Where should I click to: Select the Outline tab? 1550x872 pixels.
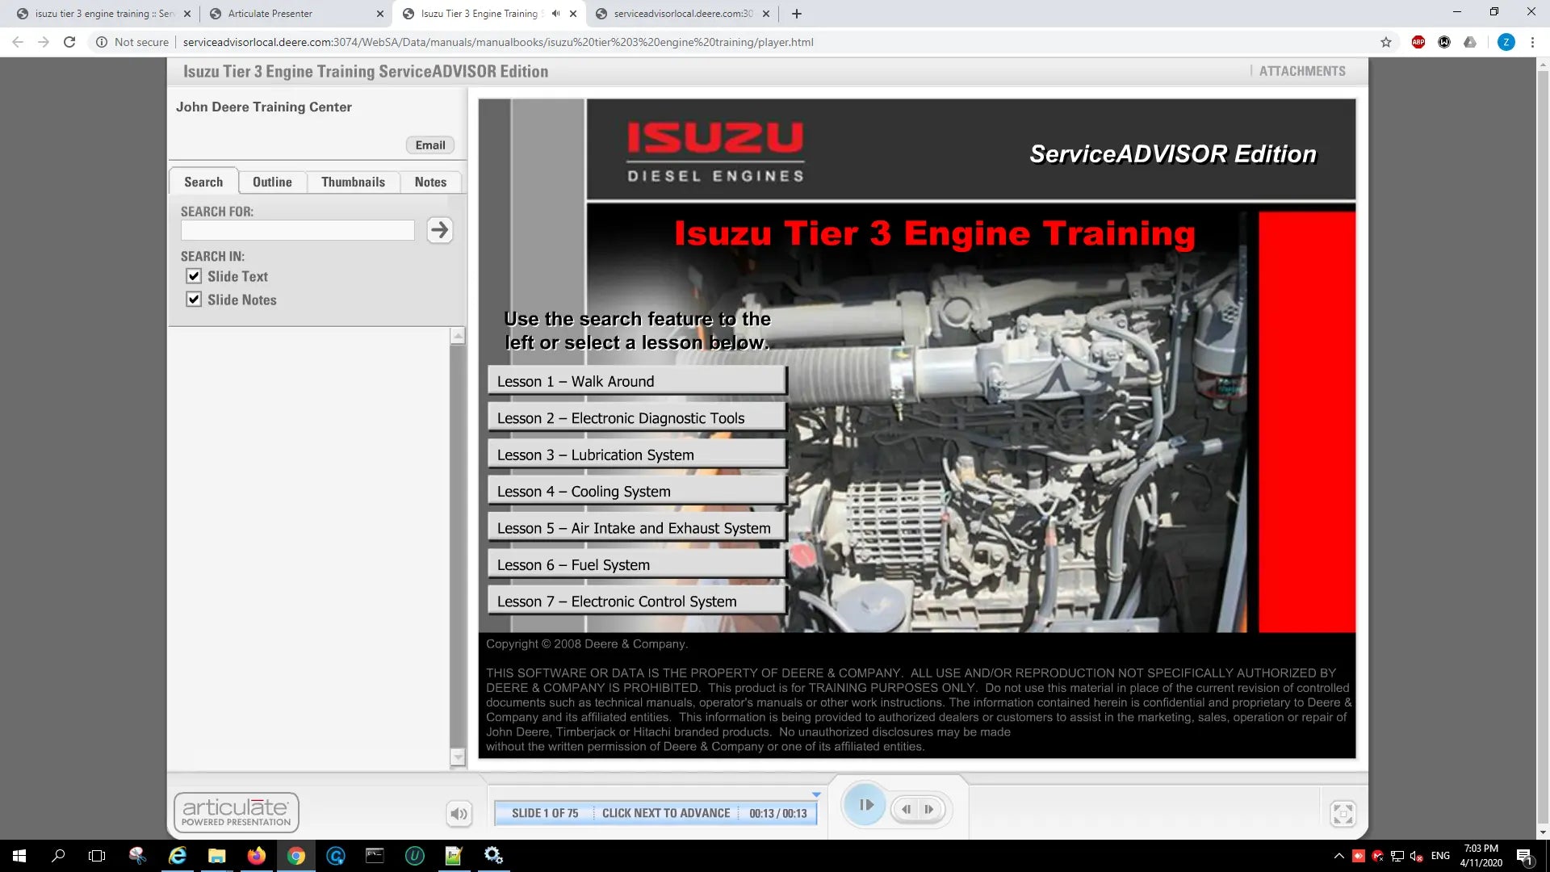[271, 181]
